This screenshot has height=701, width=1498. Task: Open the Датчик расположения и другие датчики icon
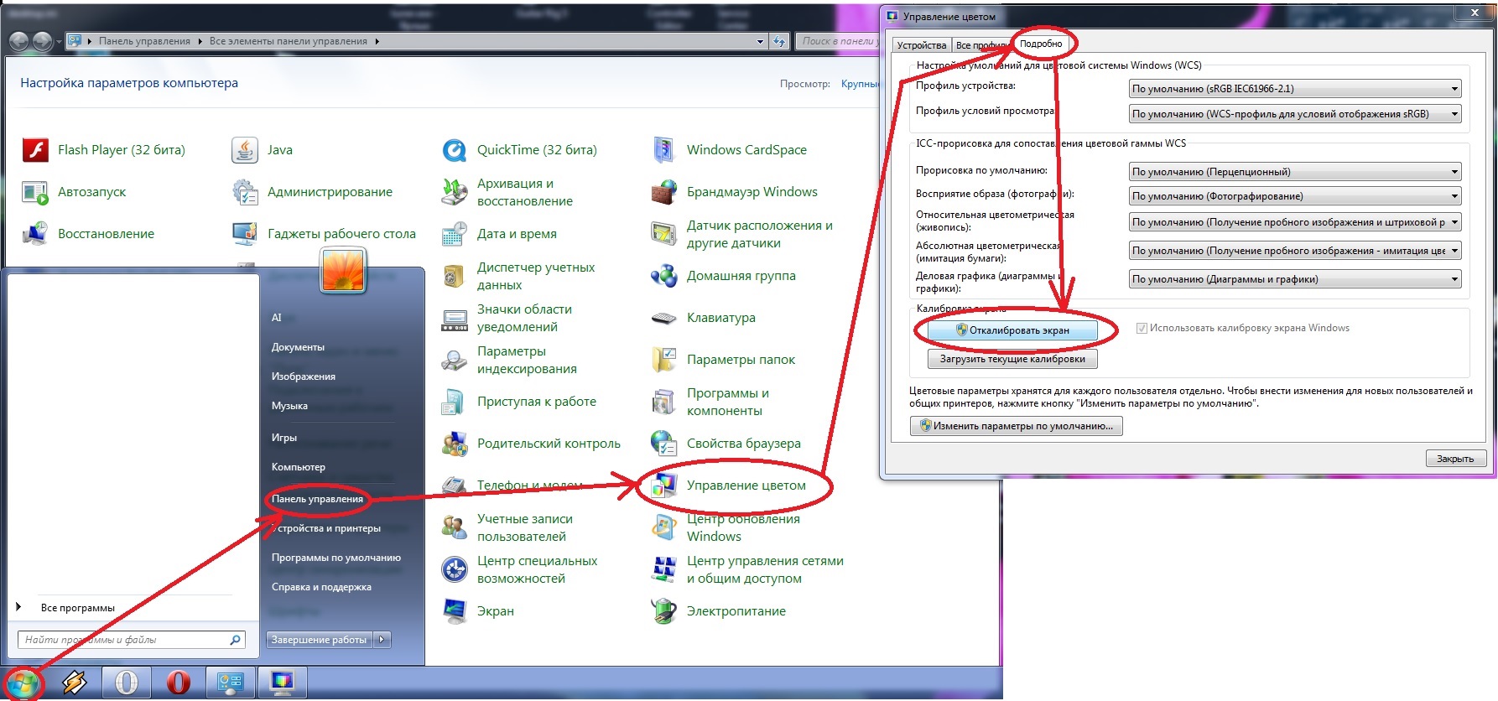[x=664, y=234]
